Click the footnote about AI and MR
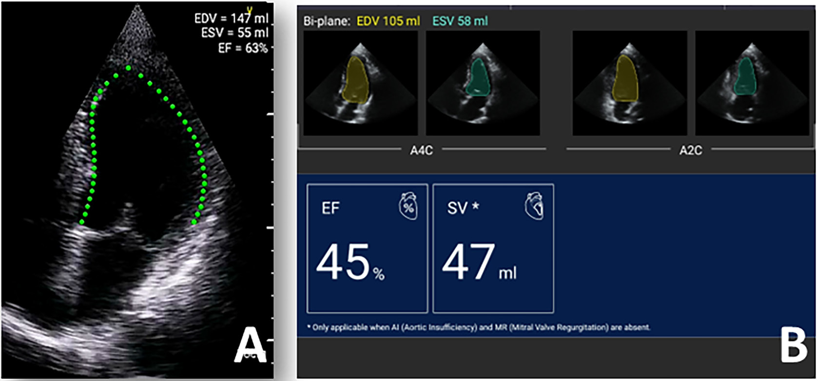Viewport: 818px width, 381px height. click(x=479, y=327)
